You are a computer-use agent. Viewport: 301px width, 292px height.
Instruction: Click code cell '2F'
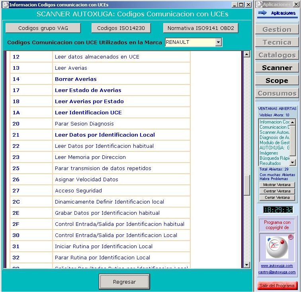point(31,224)
